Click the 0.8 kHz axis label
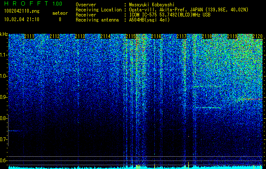Screen dimensions: 266x169 tap(3, 118)
